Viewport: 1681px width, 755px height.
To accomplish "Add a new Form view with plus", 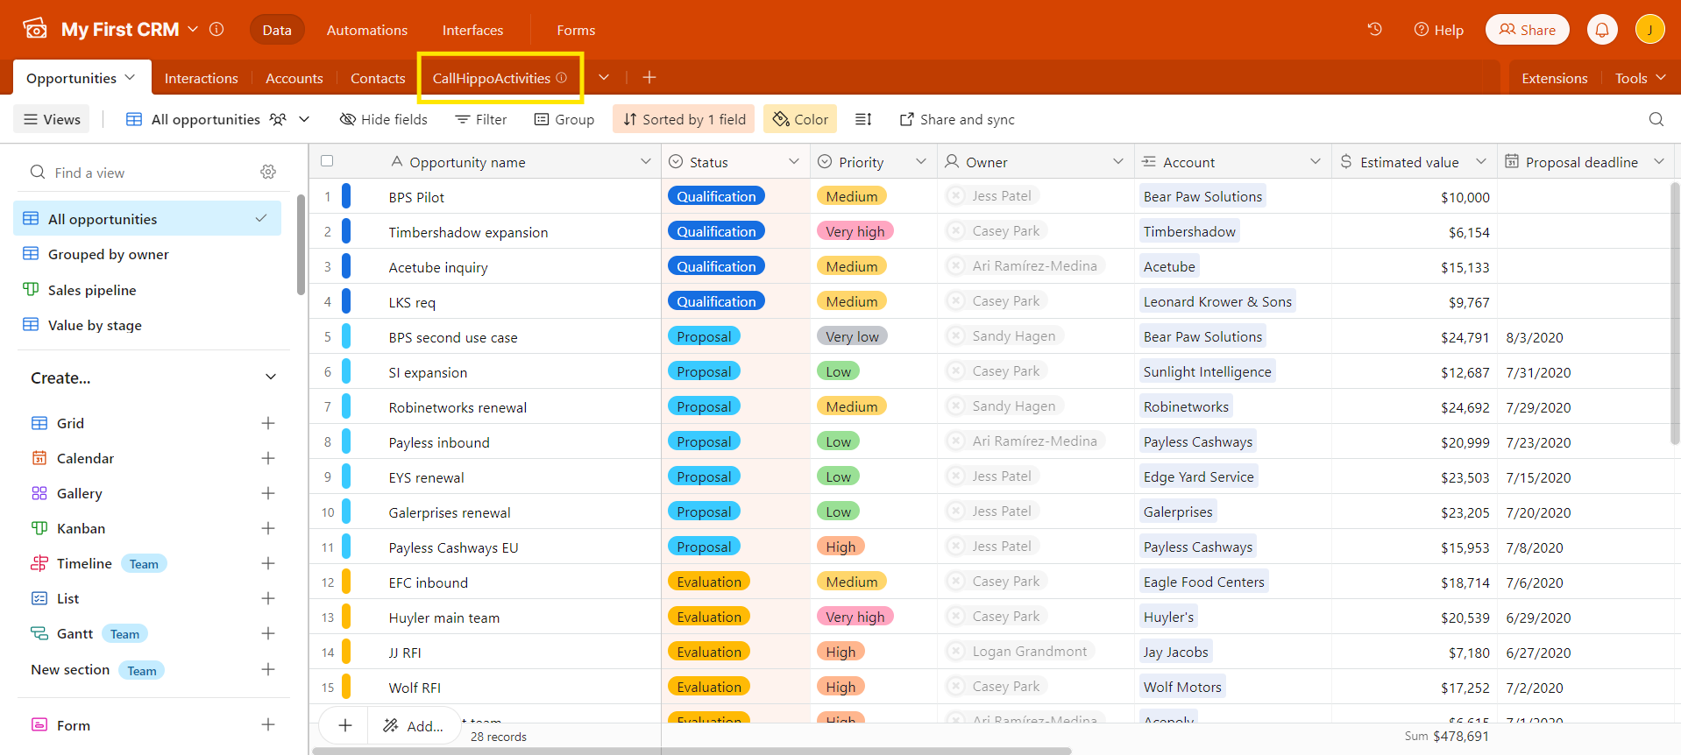I will (x=268, y=724).
